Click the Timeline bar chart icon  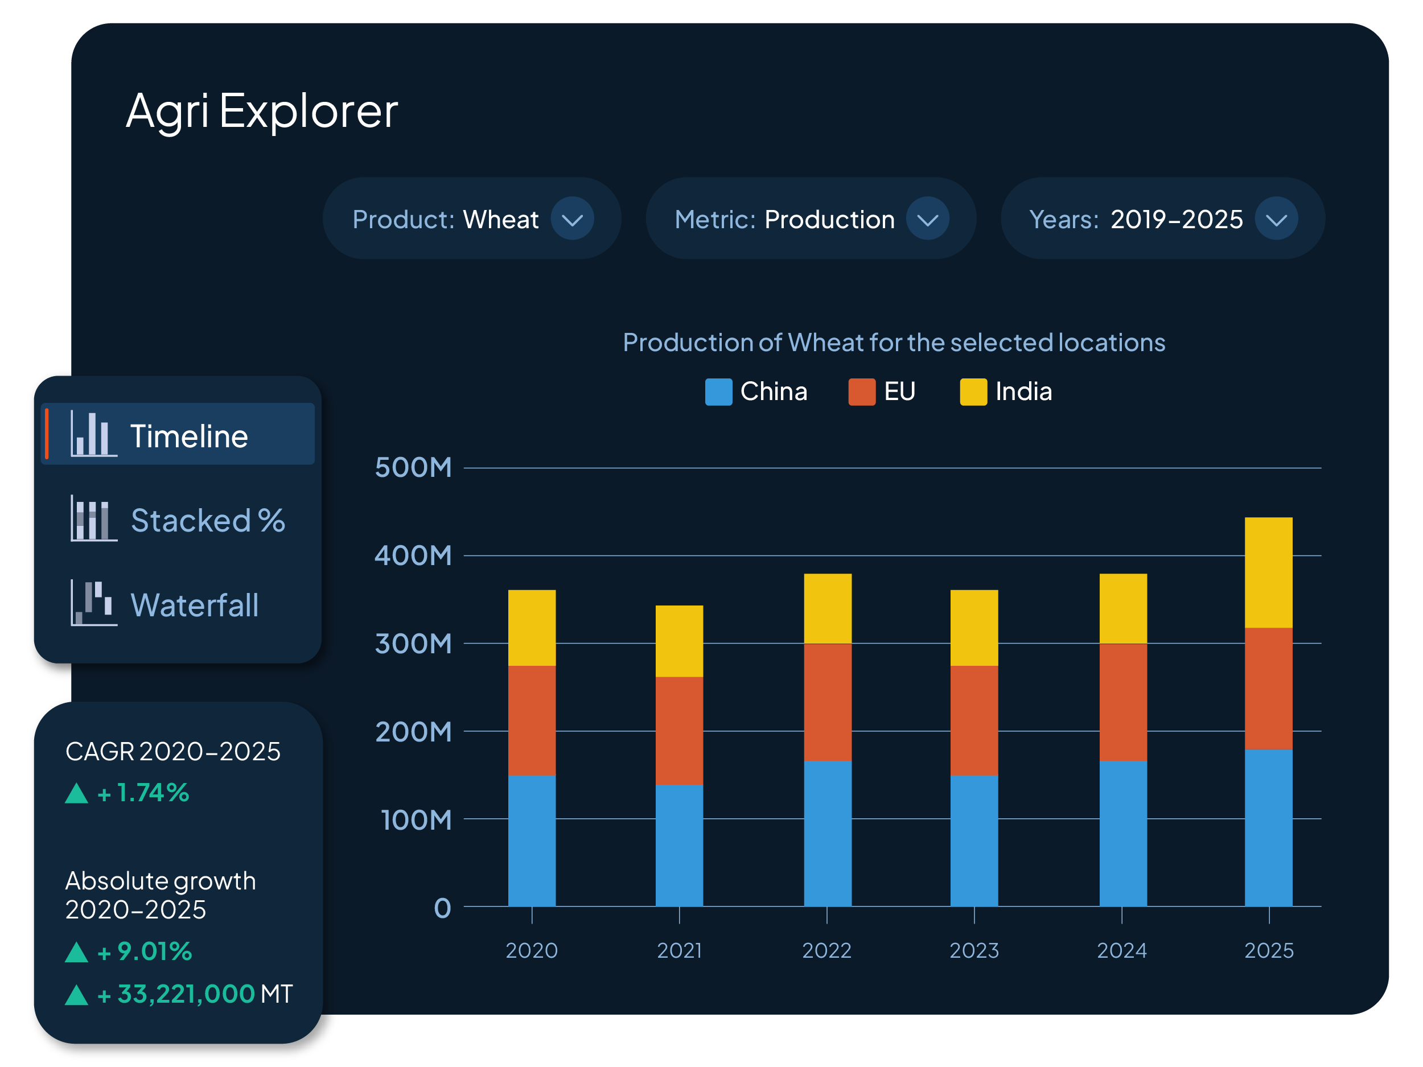pos(93,434)
